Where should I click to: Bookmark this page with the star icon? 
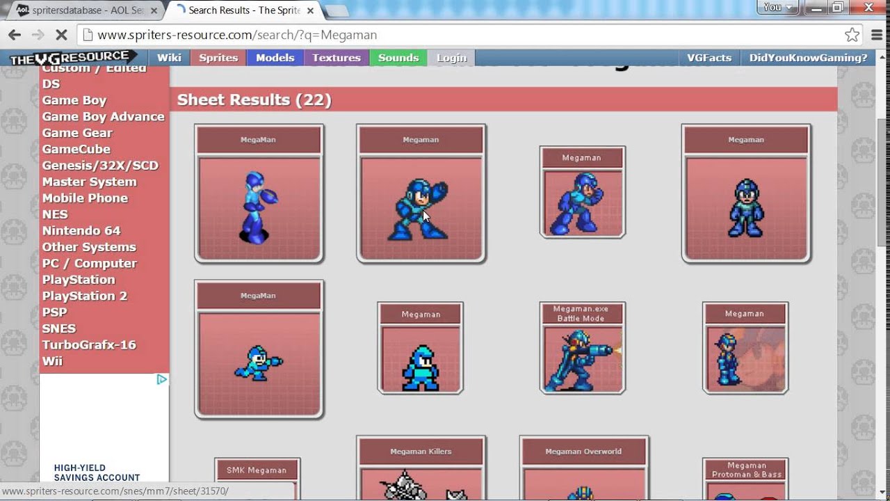point(852,35)
